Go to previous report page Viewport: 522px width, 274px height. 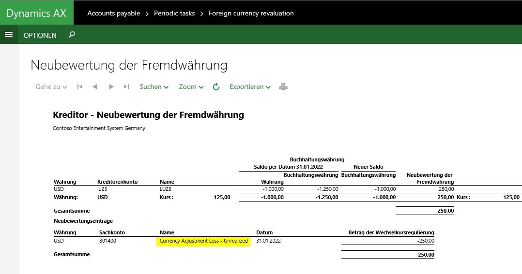tap(95, 87)
